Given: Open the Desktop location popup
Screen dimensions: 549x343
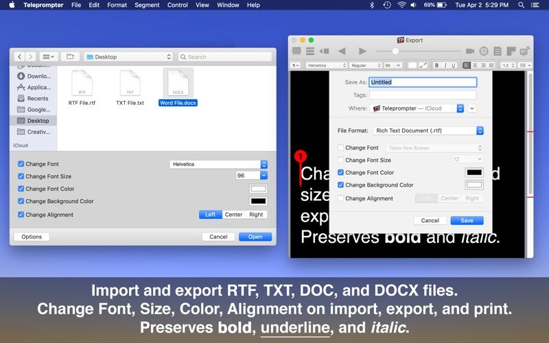Looking at the screenshot, I should click(129, 57).
